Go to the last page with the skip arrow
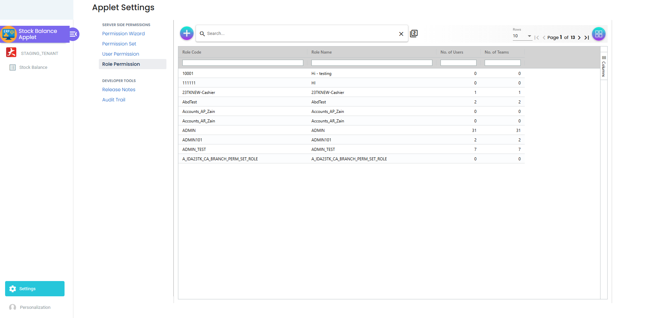Screen dimensions: 646x318 (x=587, y=38)
